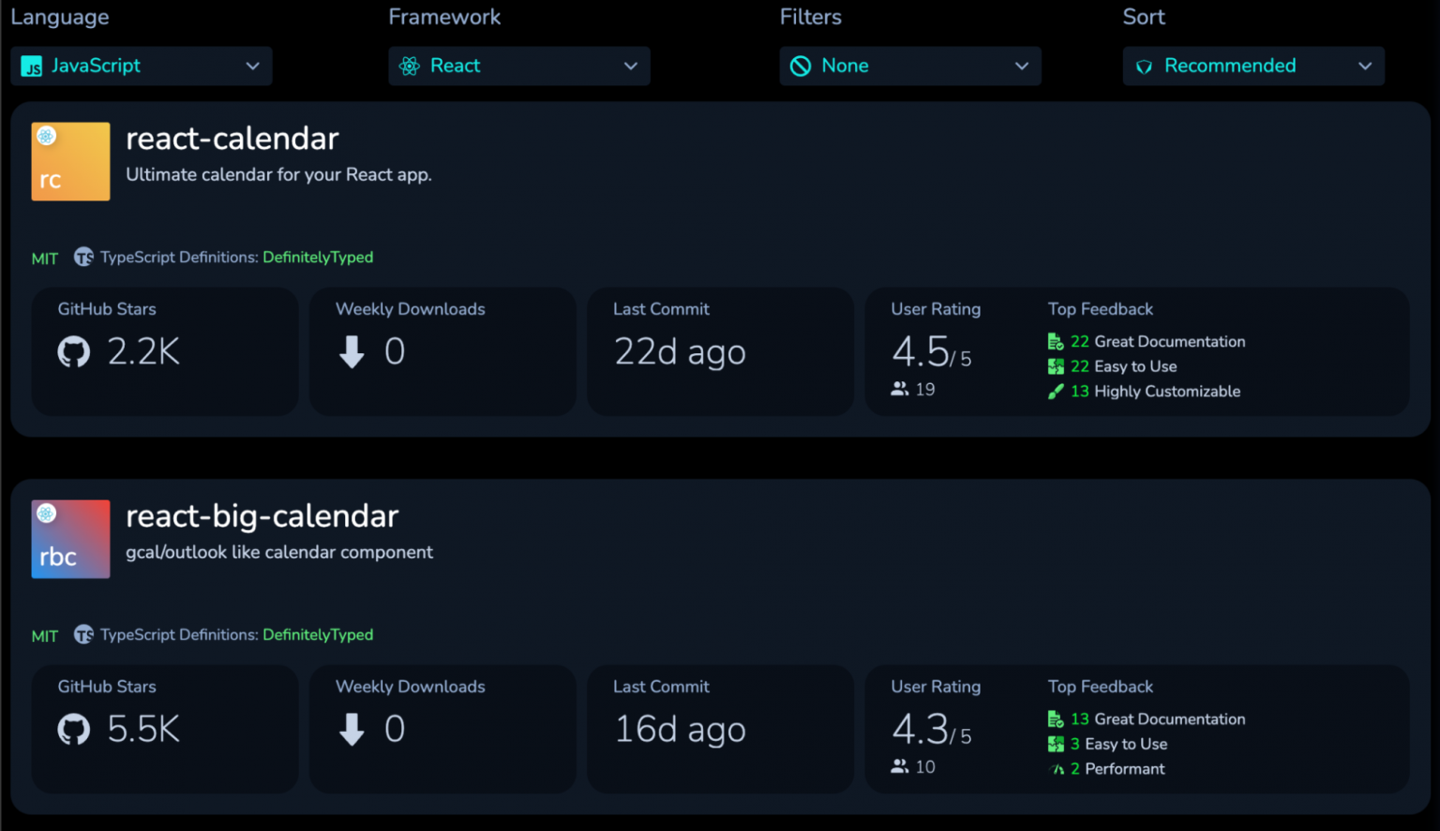
Task: Open the react-big-calendar package title
Action: (262, 516)
